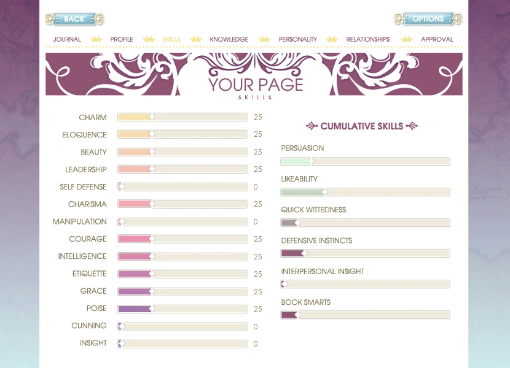Click the Intelligence skill bar handle
This screenshot has height=368, width=510.
152,256
